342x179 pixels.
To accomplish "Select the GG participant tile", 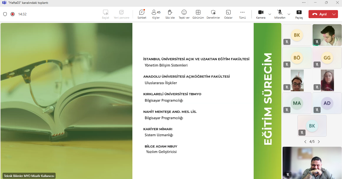I will 327,58.
